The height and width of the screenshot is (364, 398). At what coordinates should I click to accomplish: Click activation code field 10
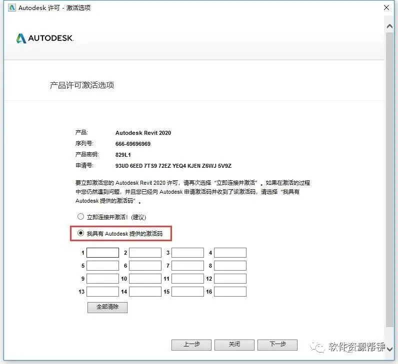coord(145,279)
